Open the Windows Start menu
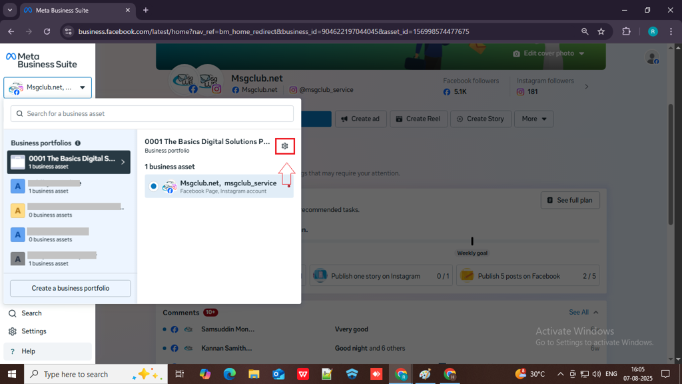Image resolution: width=682 pixels, height=384 pixels. pyautogui.click(x=12, y=374)
